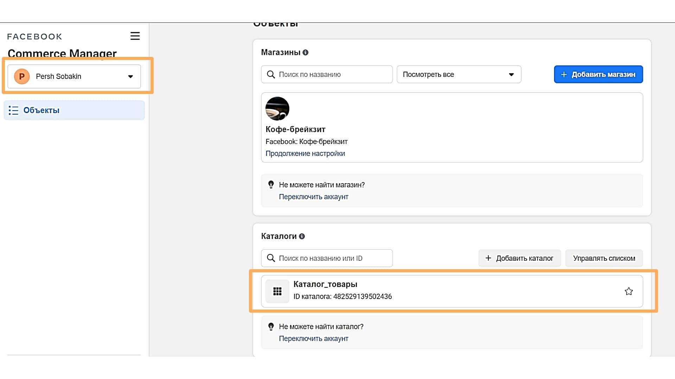Screen dimensions: 675x379
Task: Click the catalog search field Поиск по названию или ID
Action: point(327,258)
